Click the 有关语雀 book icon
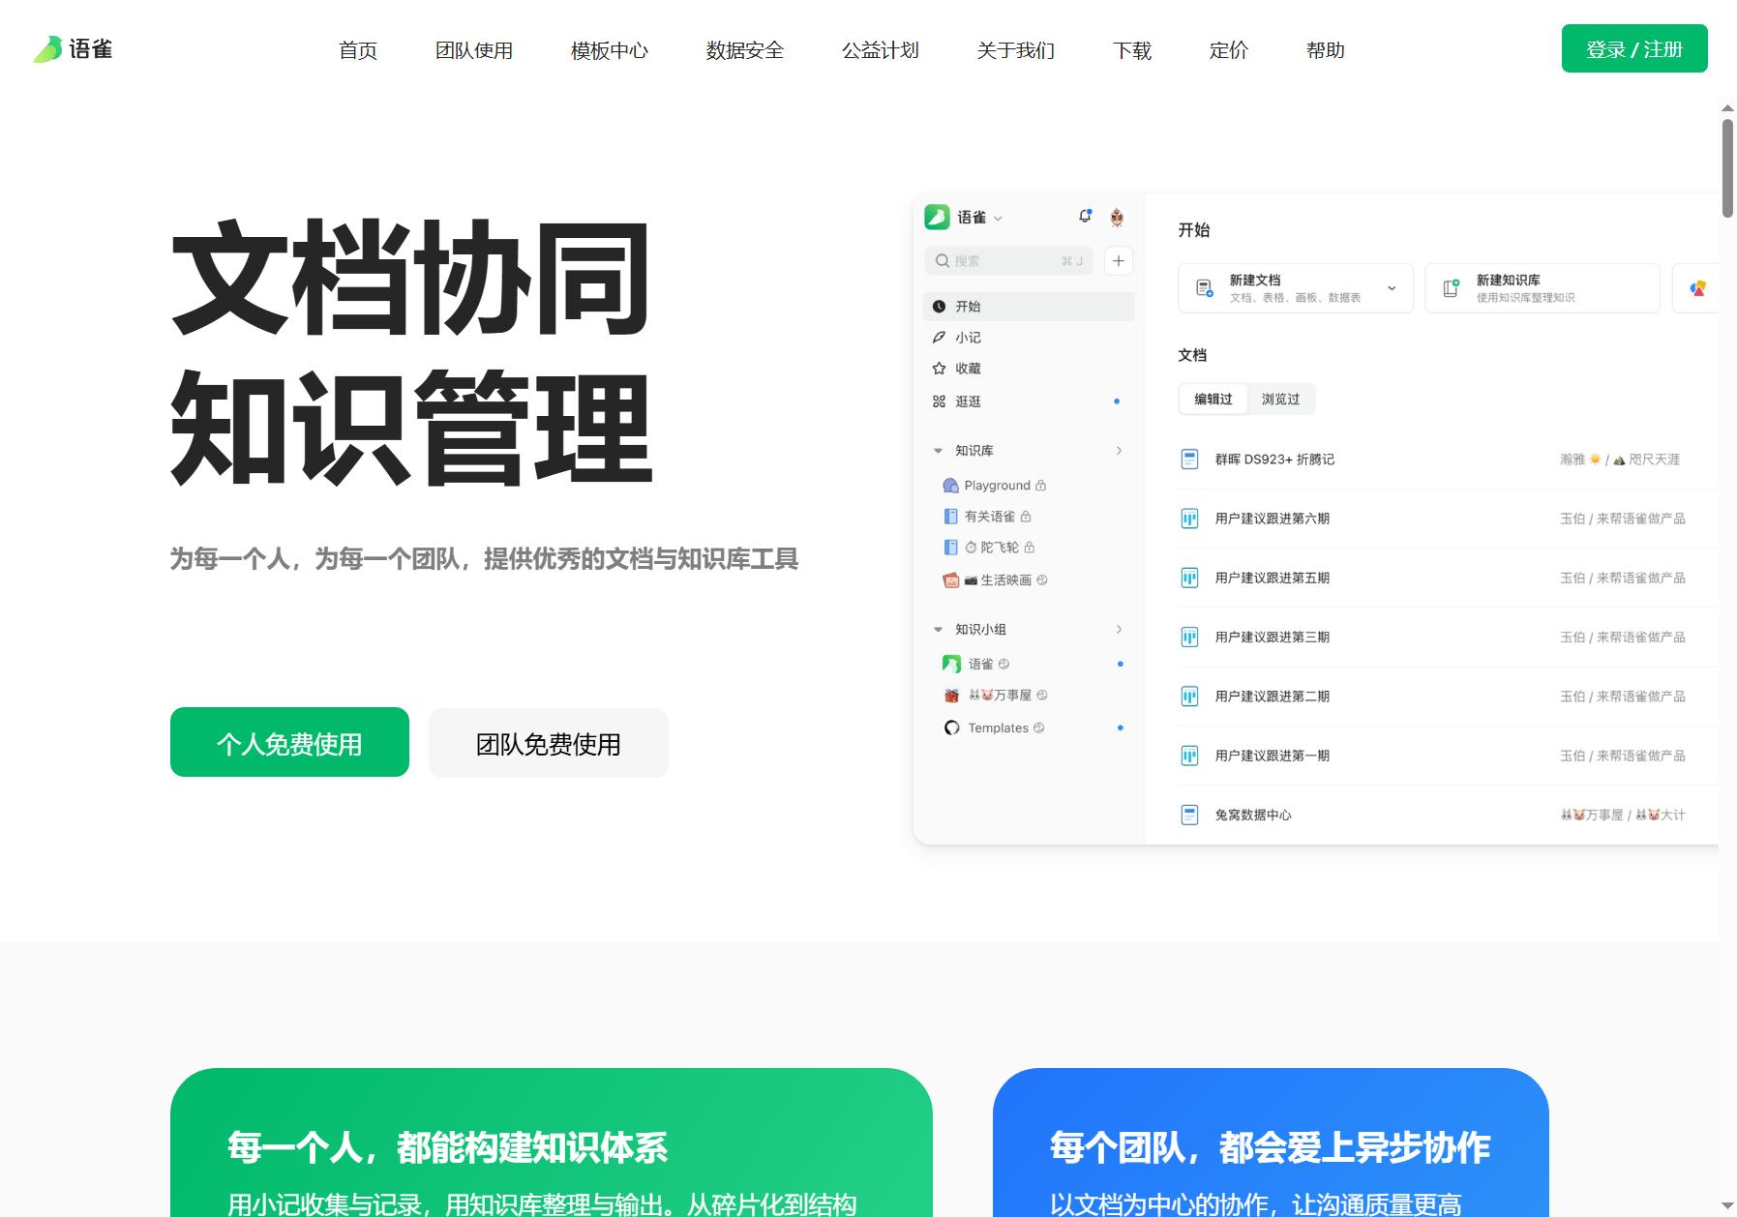The width and height of the screenshot is (1737, 1217). coord(951,517)
